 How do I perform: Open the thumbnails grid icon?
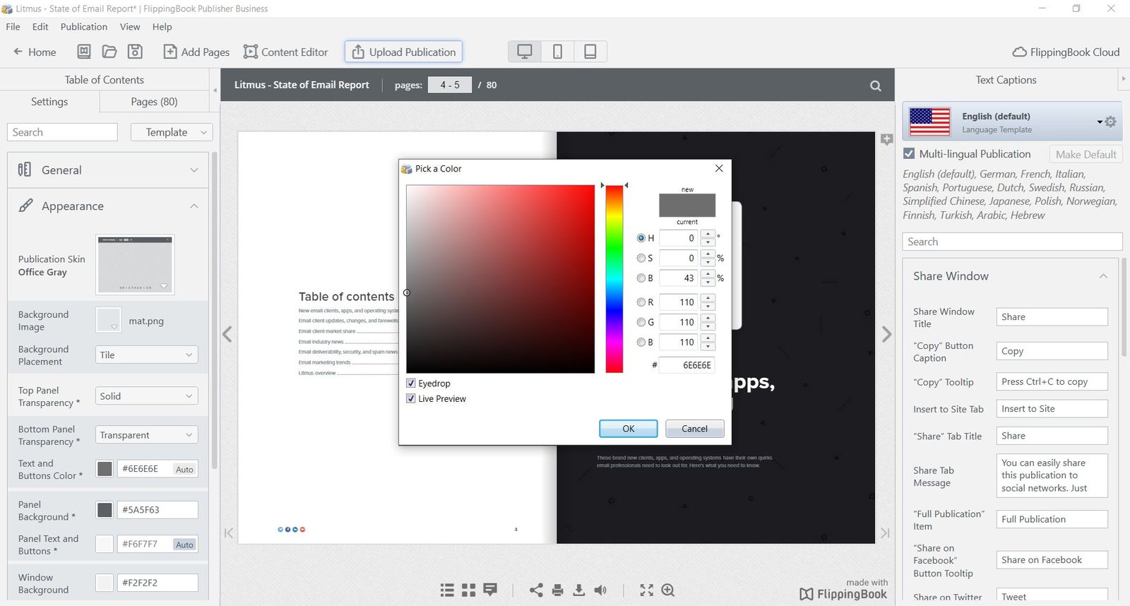468,590
